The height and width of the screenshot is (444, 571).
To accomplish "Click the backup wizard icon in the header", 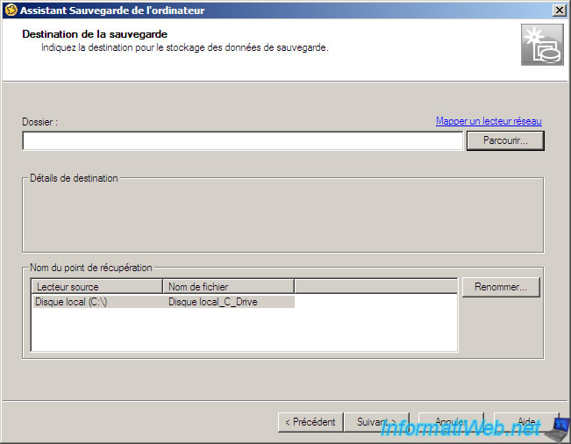I will pyautogui.click(x=542, y=45).
